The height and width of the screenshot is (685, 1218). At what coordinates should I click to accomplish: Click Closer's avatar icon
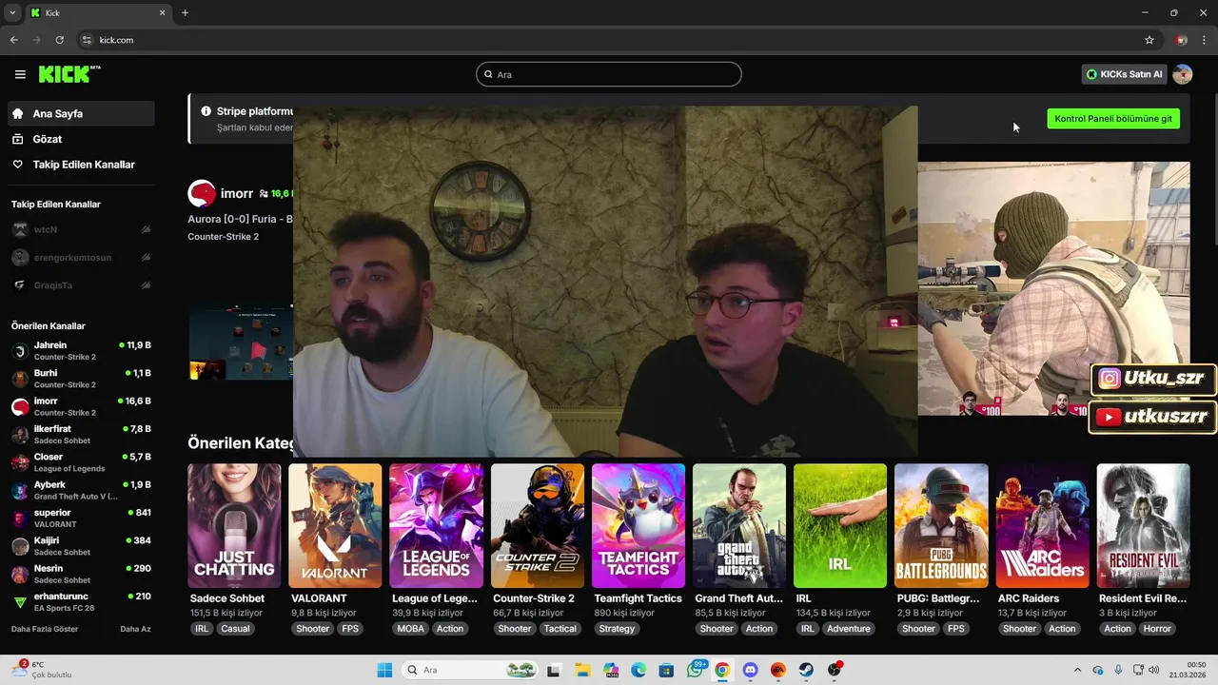coord(20,462)
